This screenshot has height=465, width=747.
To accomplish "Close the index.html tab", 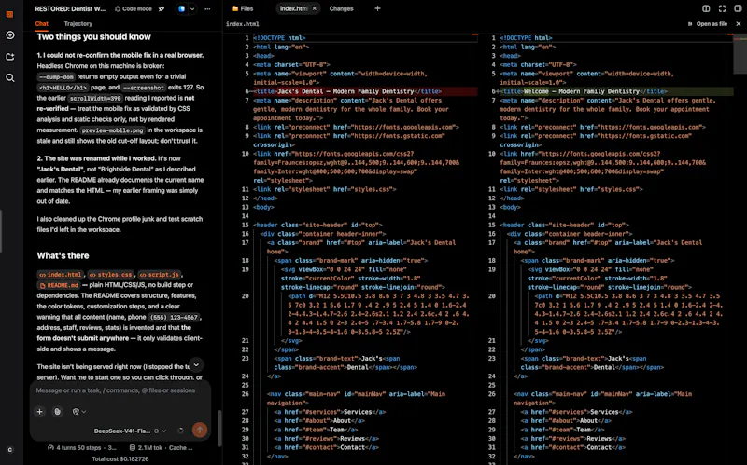I will (315, 8).
